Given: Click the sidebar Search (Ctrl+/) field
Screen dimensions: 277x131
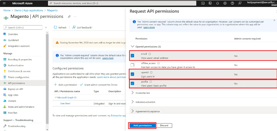Looking at the screenshot, I should pos(23,28).
